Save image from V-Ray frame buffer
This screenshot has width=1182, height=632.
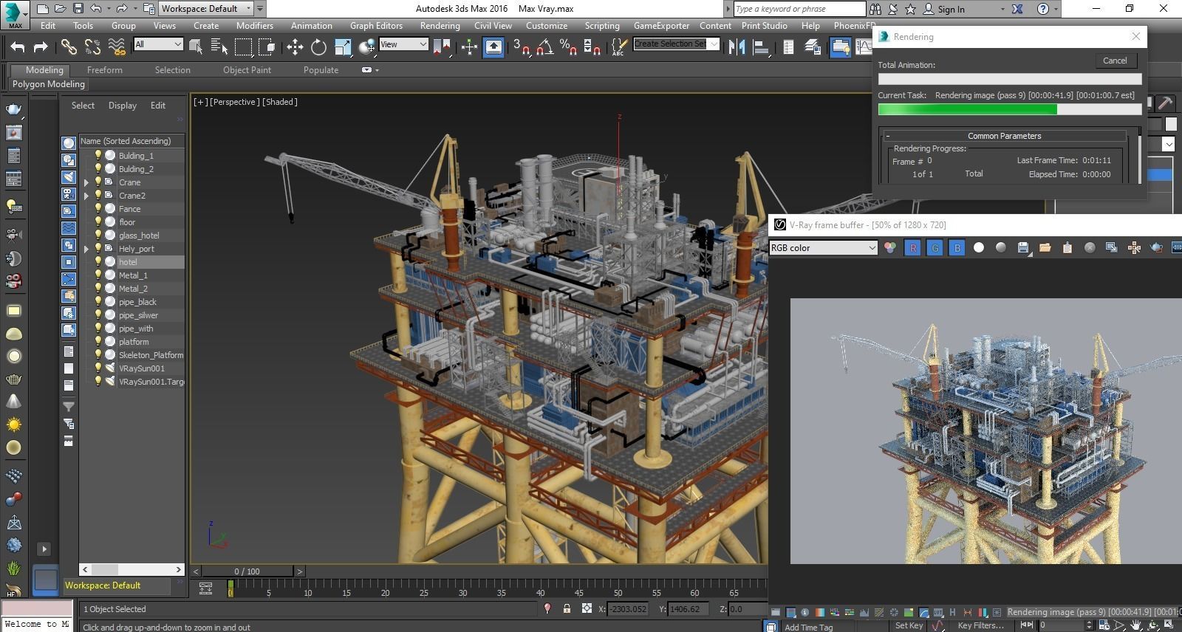(1023, 248)
